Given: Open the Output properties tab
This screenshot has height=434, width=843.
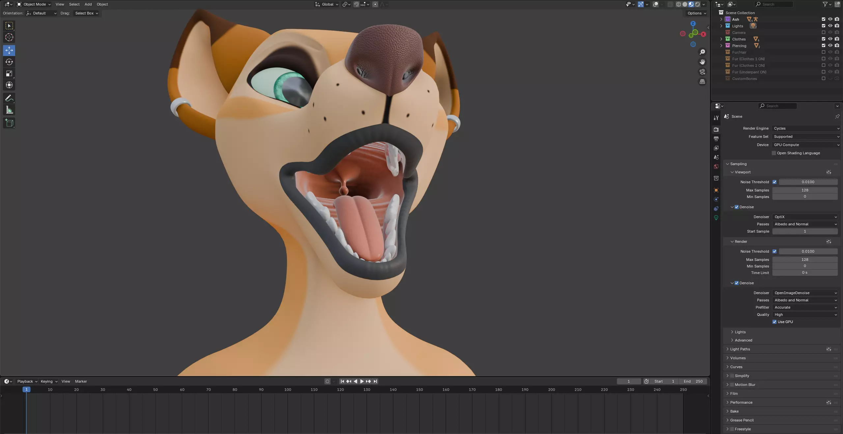Looking at the screenshot, I should click(716, 139).
